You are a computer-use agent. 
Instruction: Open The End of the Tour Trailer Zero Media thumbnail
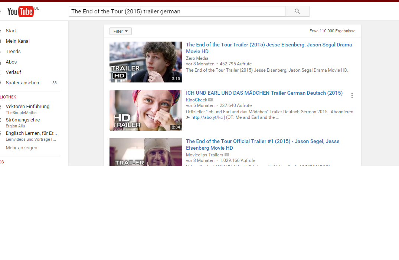click(146, 62)
